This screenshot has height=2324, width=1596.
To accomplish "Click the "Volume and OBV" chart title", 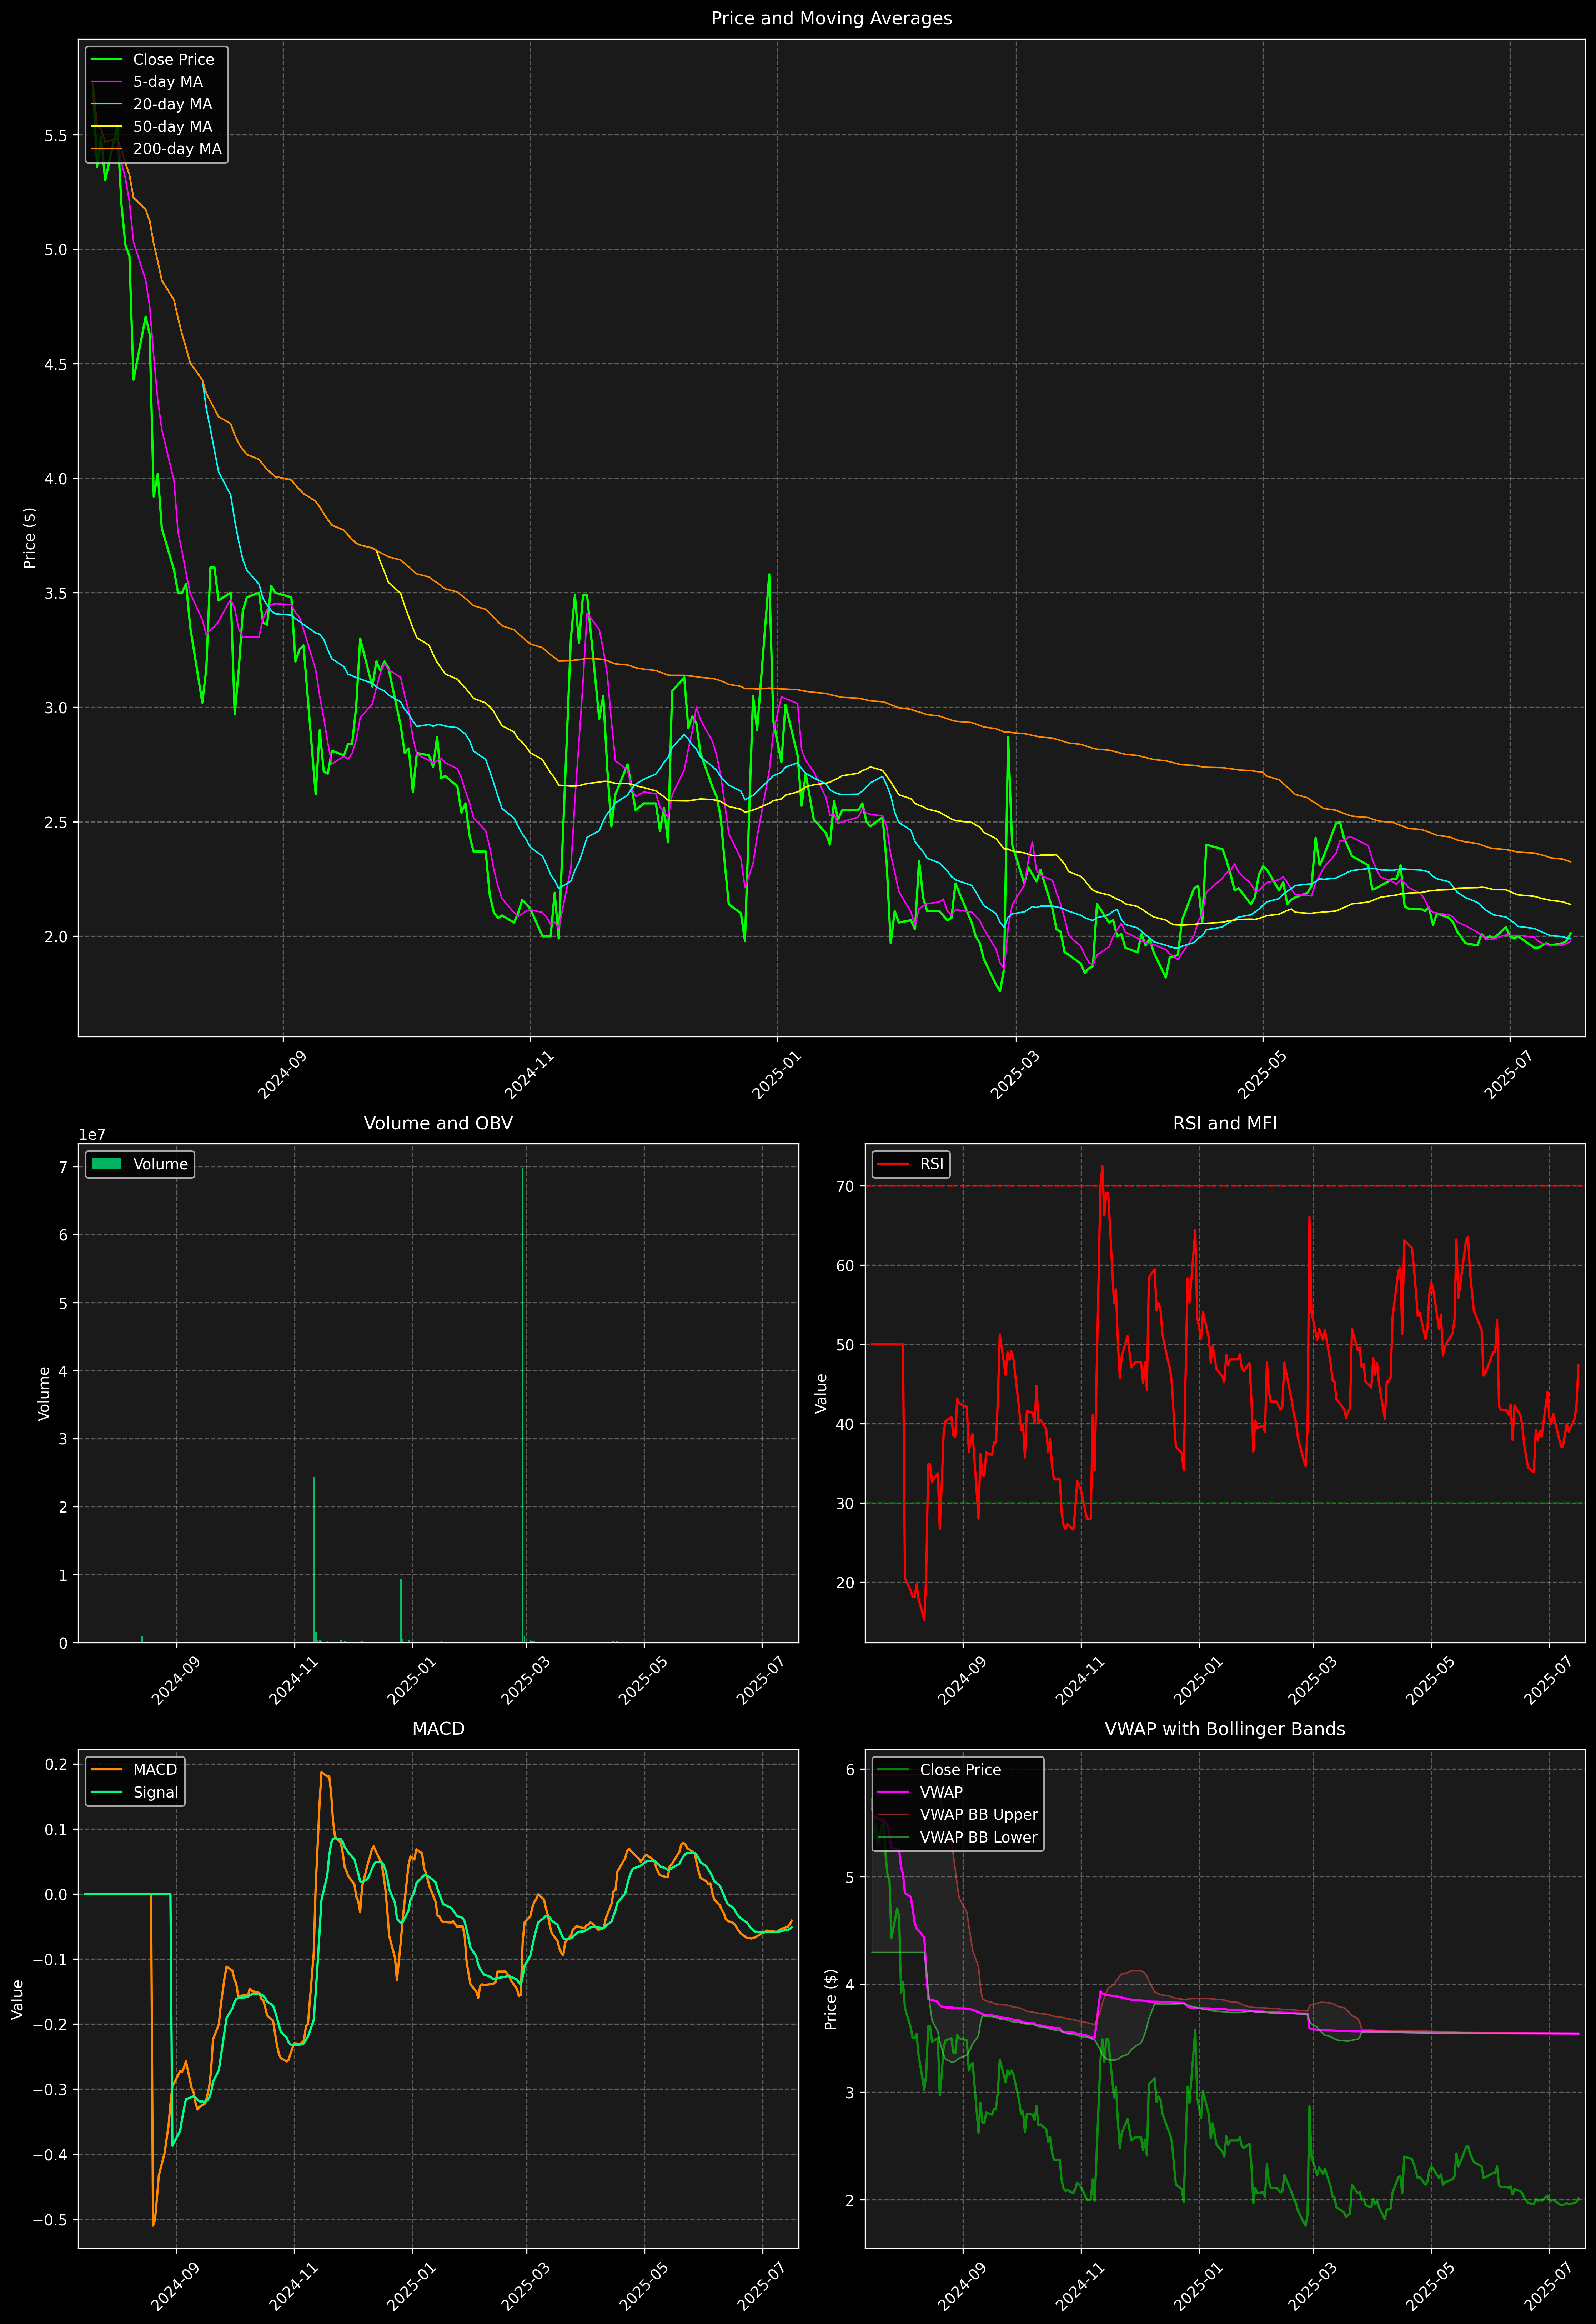I will click(438, 1123).
